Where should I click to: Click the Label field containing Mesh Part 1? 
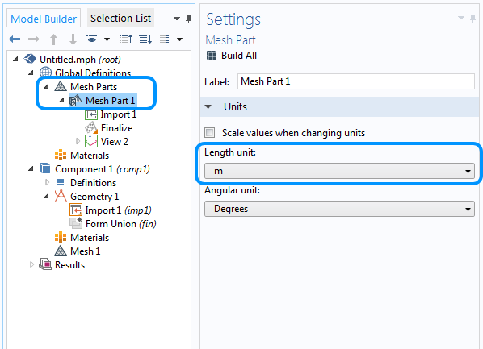pos(355,81)
